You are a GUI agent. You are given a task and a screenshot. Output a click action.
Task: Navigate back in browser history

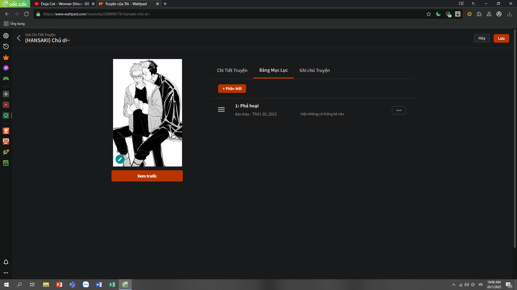point(7,14)
